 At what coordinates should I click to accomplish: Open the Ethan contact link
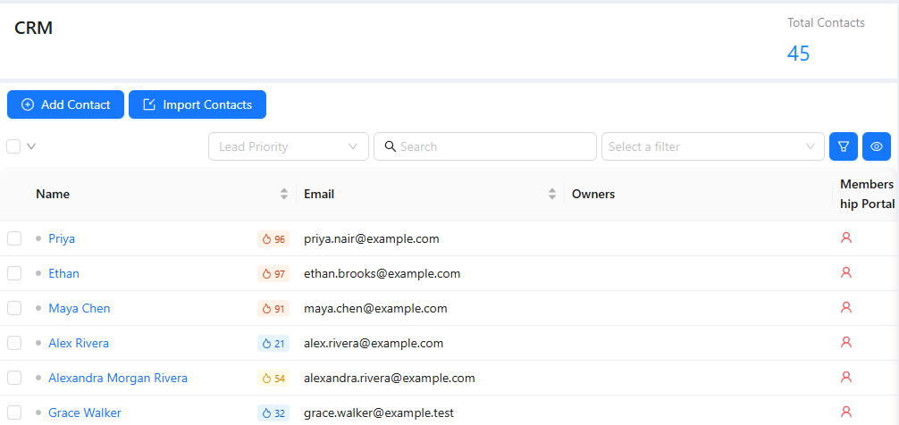[63, 274]
